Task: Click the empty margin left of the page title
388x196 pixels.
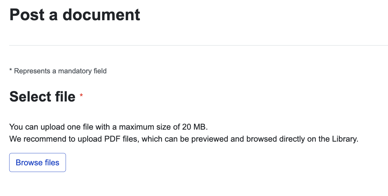Action: pyautogui.click(x=4, y=15)
